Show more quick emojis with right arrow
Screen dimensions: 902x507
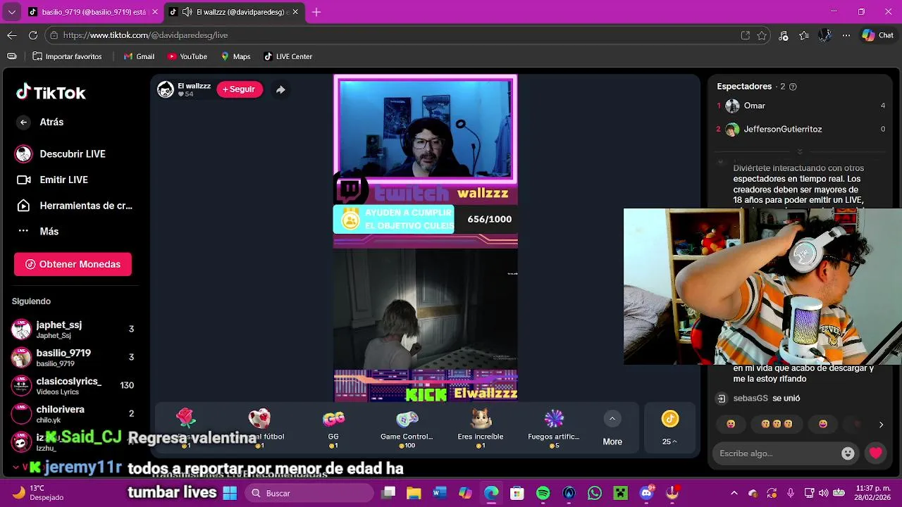[881, 425]
